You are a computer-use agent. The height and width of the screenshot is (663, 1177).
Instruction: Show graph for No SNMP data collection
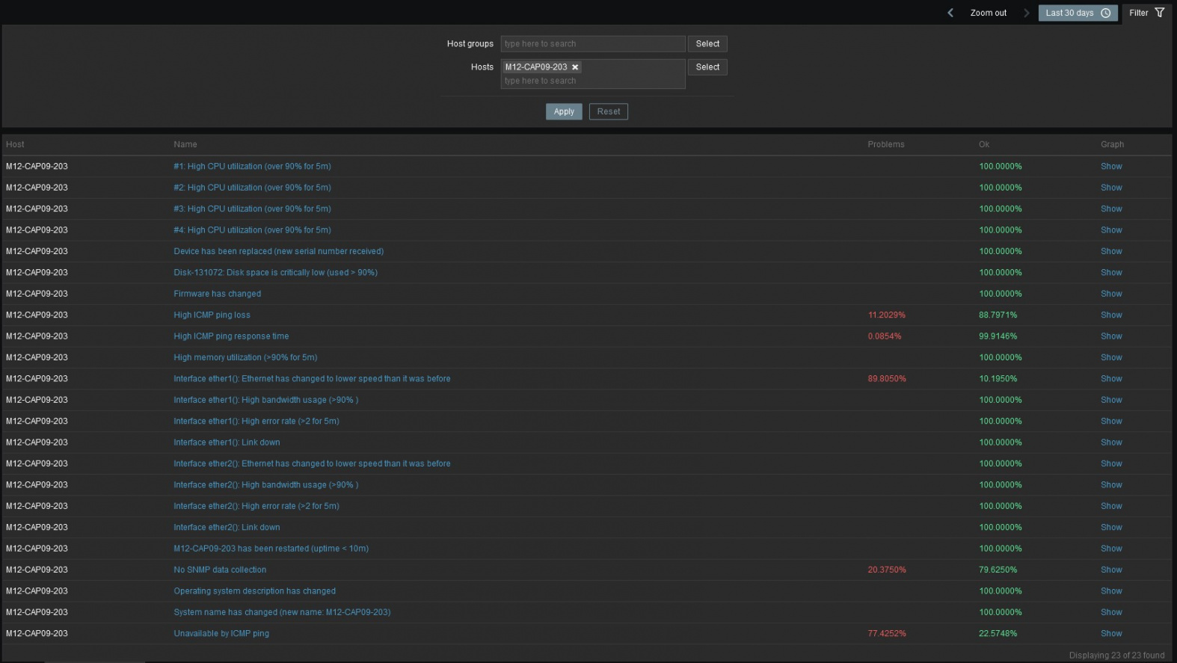click(x=1111, y=570)
